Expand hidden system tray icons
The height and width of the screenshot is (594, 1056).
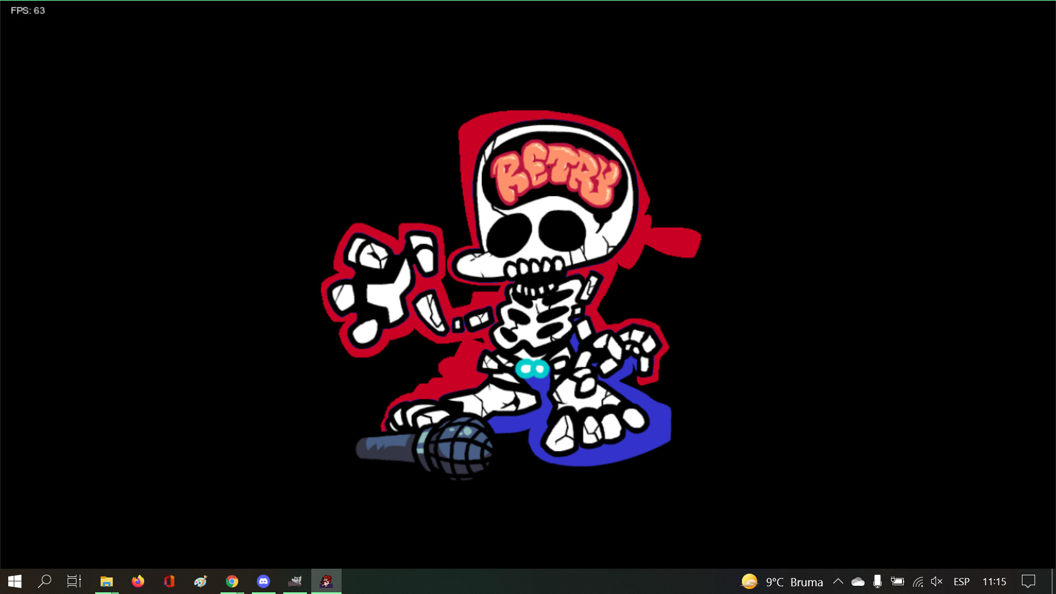839,581
